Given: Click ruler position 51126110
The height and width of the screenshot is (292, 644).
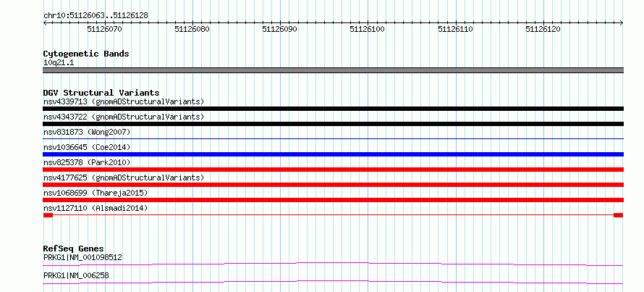Looking at the screenshot, I should tap(455, 30).
